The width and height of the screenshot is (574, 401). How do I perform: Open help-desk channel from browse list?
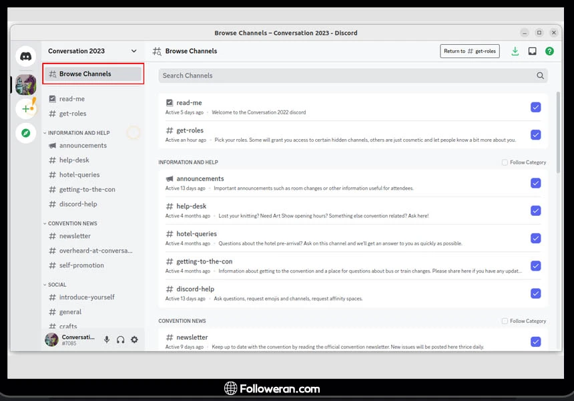pyautogui.click(x=191, y=207)
